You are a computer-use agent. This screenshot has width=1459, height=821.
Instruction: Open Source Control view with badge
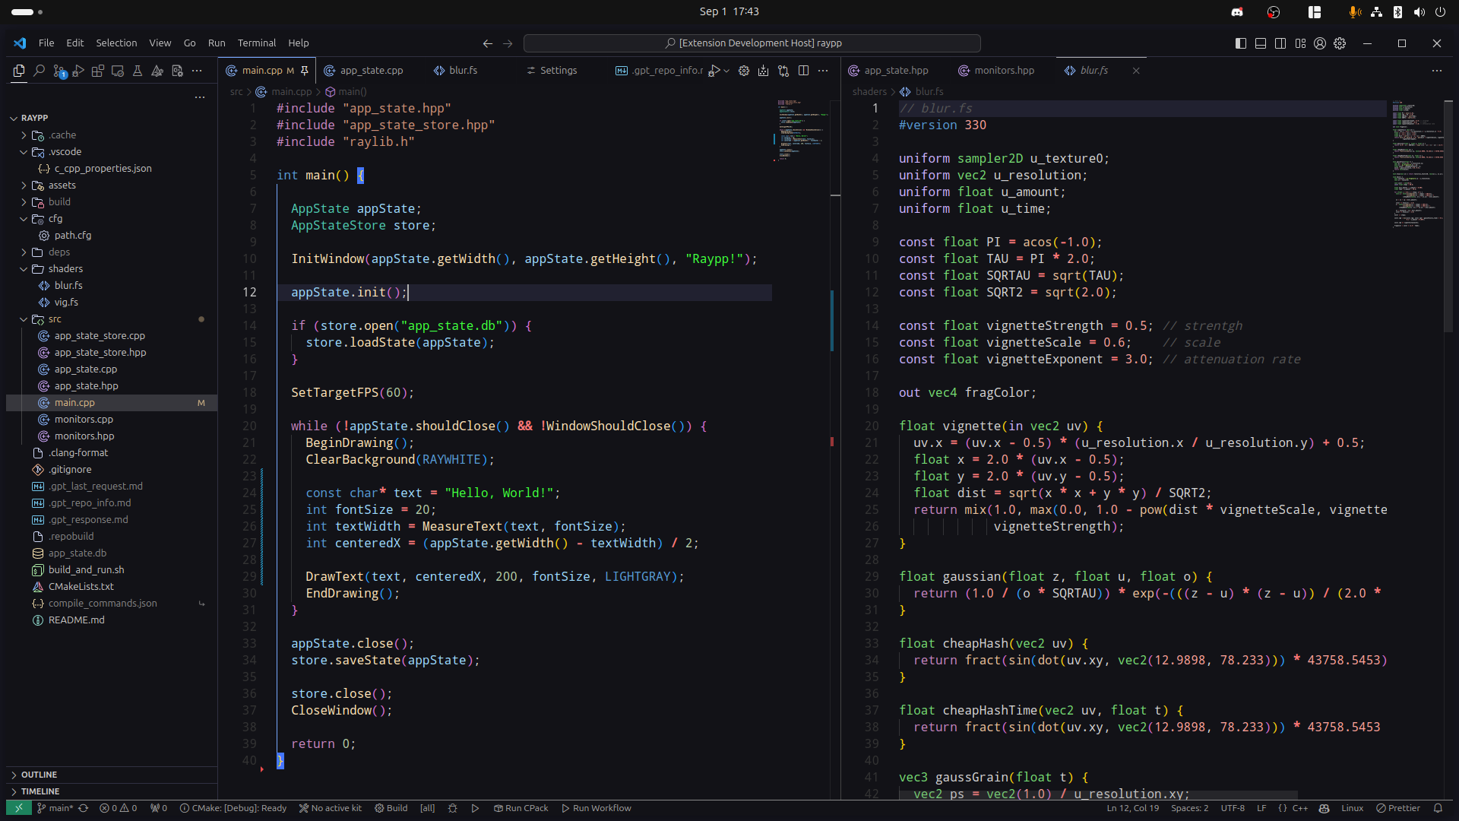coord(59,71)
